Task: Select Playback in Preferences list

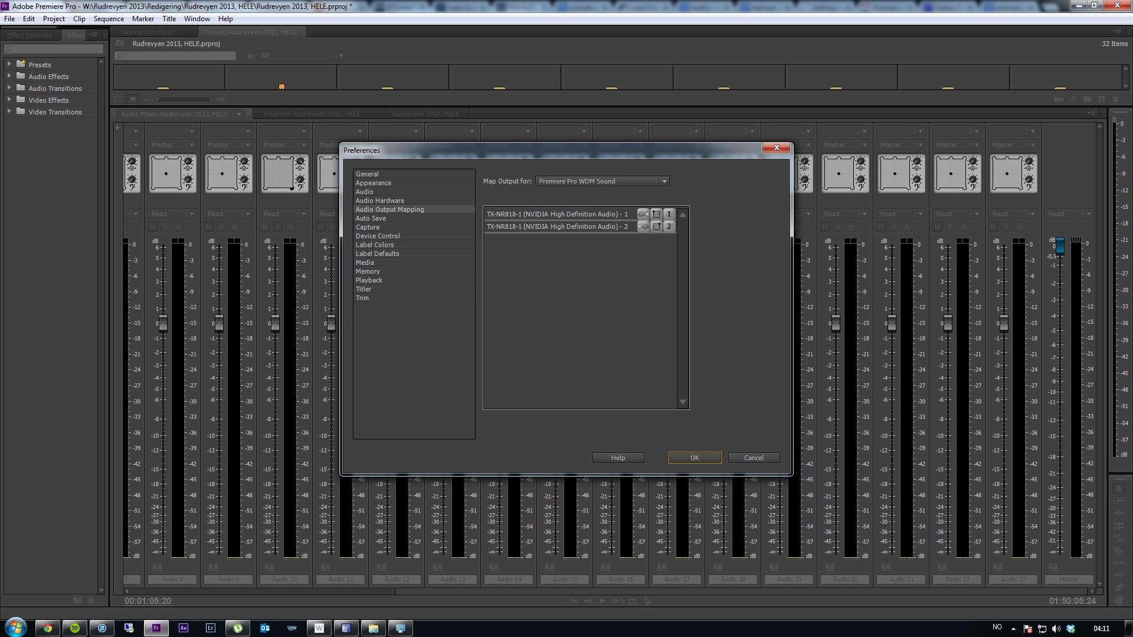Action: point(414,280)
